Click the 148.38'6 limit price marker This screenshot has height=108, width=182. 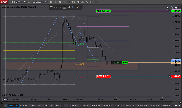tap(176, 11)
